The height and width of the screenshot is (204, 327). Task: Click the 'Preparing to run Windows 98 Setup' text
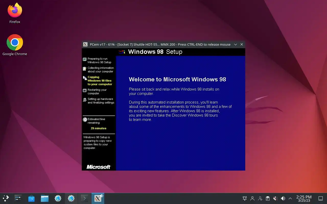coord(99,60)
